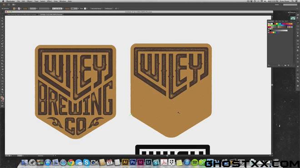Click the Fill and Stroke indicator in Tools panel
This screenshot has width=300, height=168.
click(x=2, y=98)
